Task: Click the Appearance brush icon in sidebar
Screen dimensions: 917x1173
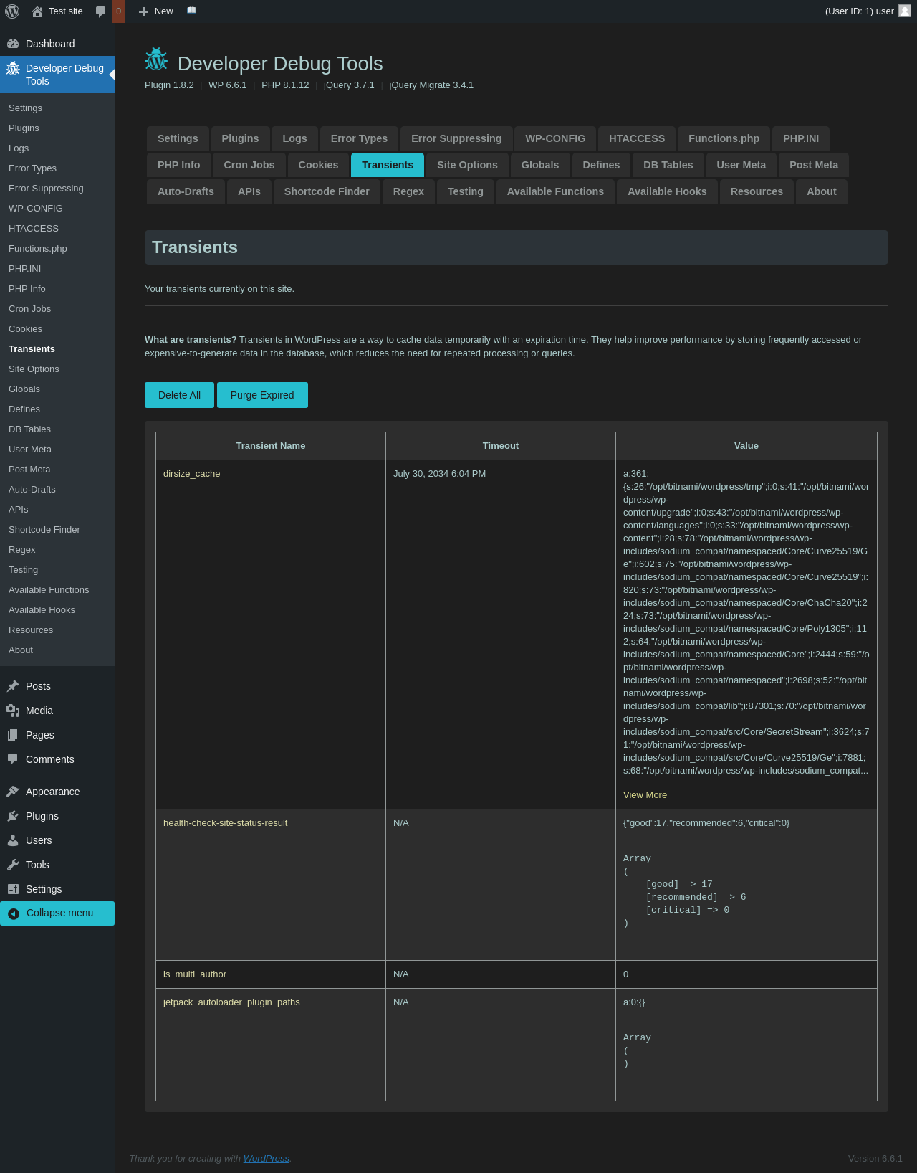Action: pyautogui.click(x=13, y=792)
